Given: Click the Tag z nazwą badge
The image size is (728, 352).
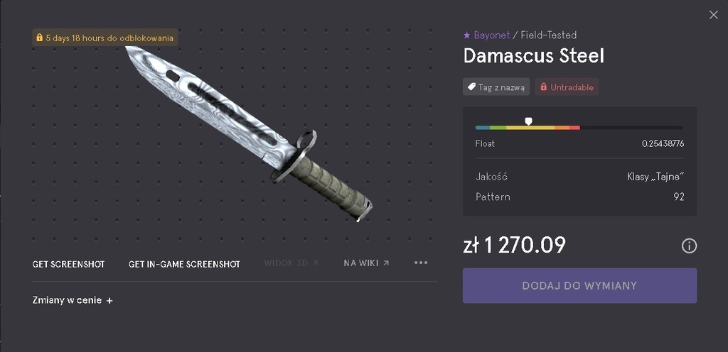Looking at the screenshot, I should (x=496, y=87).
